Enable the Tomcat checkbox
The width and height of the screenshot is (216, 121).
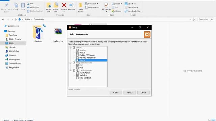(x=77, y=60)
